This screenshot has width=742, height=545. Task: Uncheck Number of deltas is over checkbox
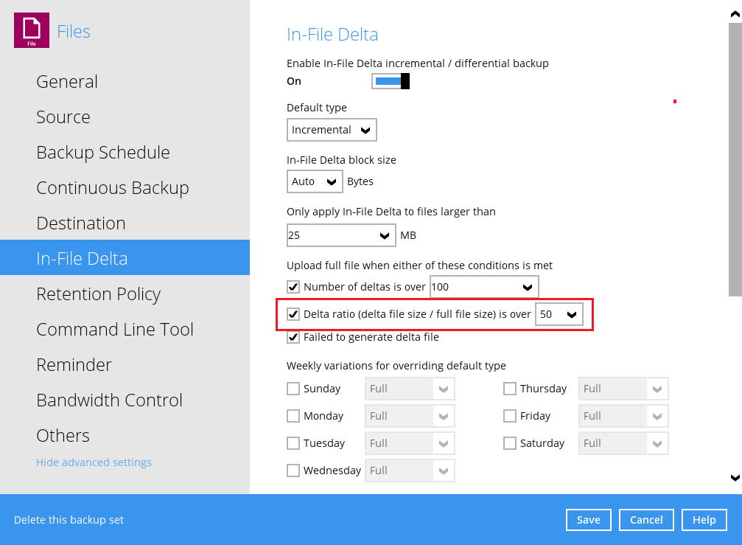click(x=293, y=287)
